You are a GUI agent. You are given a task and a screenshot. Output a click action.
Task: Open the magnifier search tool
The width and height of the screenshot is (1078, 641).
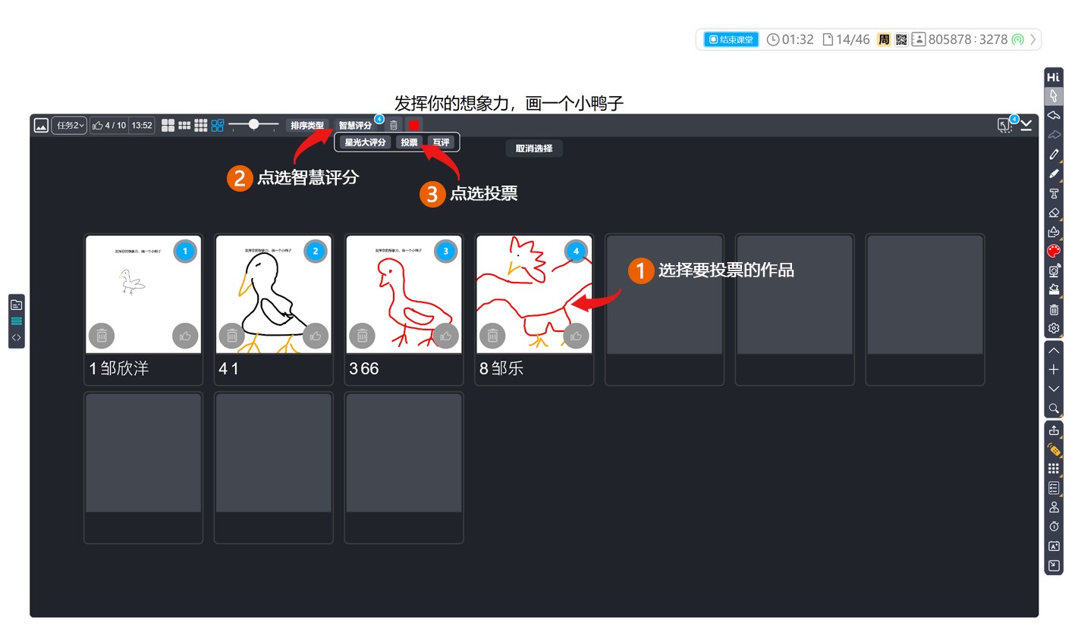point(1054,408)
